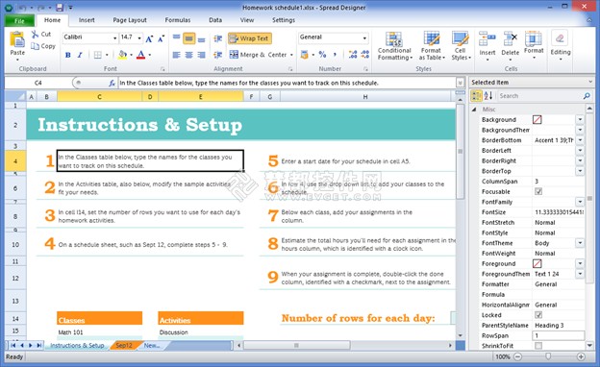
Task: Open the File menu
Action: (x=19, y=20)
